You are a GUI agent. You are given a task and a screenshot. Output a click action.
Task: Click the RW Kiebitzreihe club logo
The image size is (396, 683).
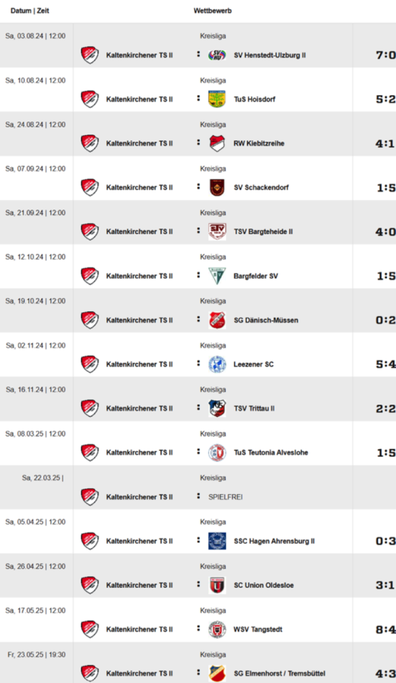pos(217,143)
